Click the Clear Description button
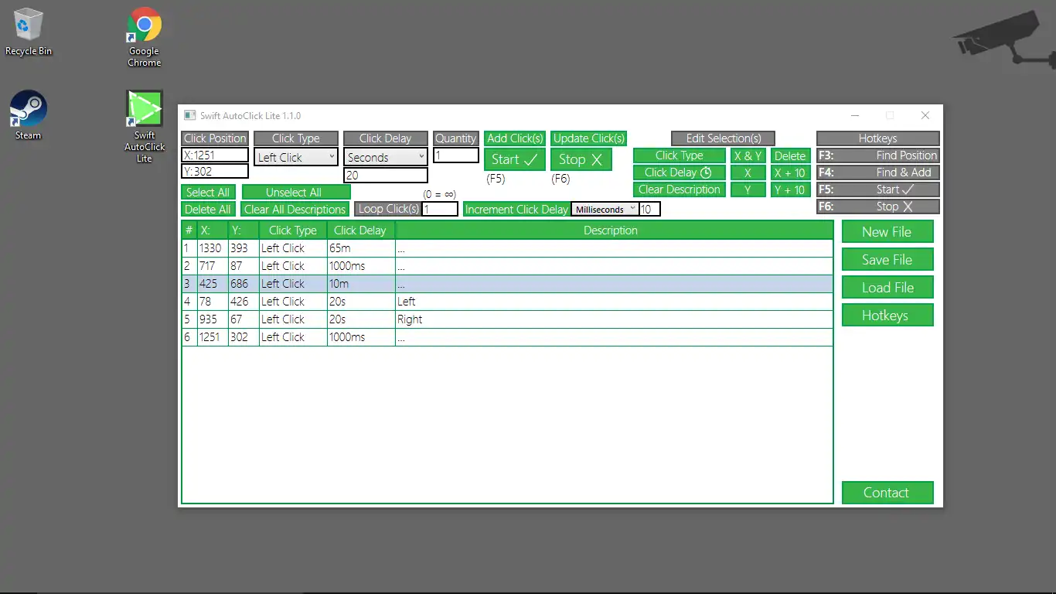 pyautogui.click(x=680, y=189)
